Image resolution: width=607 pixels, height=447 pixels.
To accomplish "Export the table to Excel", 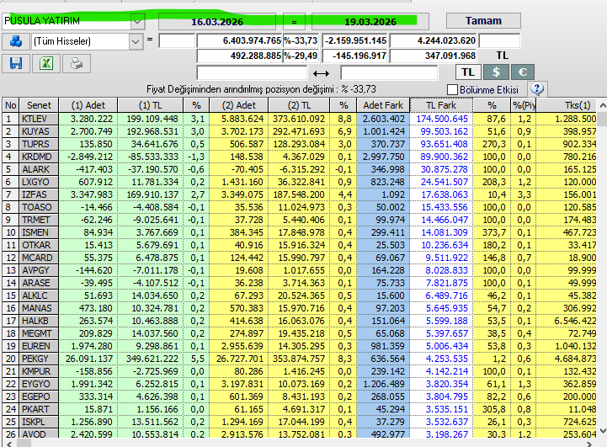I will click(46, 63).
